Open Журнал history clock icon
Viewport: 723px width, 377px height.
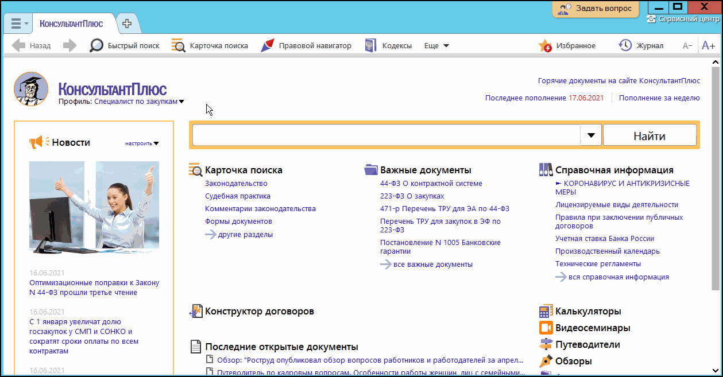coord(625,46)
